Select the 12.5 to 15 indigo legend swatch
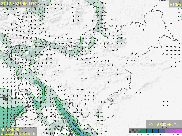 (161, 131)
